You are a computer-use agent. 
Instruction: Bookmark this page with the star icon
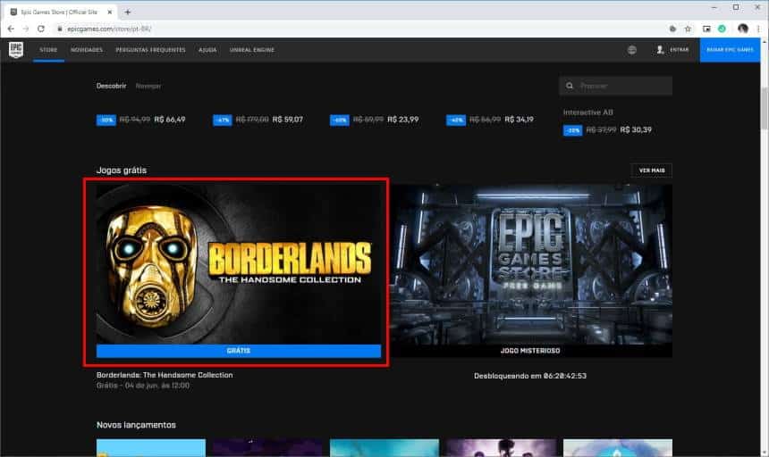[688, 29]
